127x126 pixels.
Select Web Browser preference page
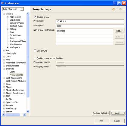coord(16,44)
